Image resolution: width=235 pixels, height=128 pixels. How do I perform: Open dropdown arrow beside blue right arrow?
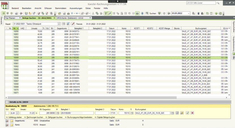click(79, 14)
